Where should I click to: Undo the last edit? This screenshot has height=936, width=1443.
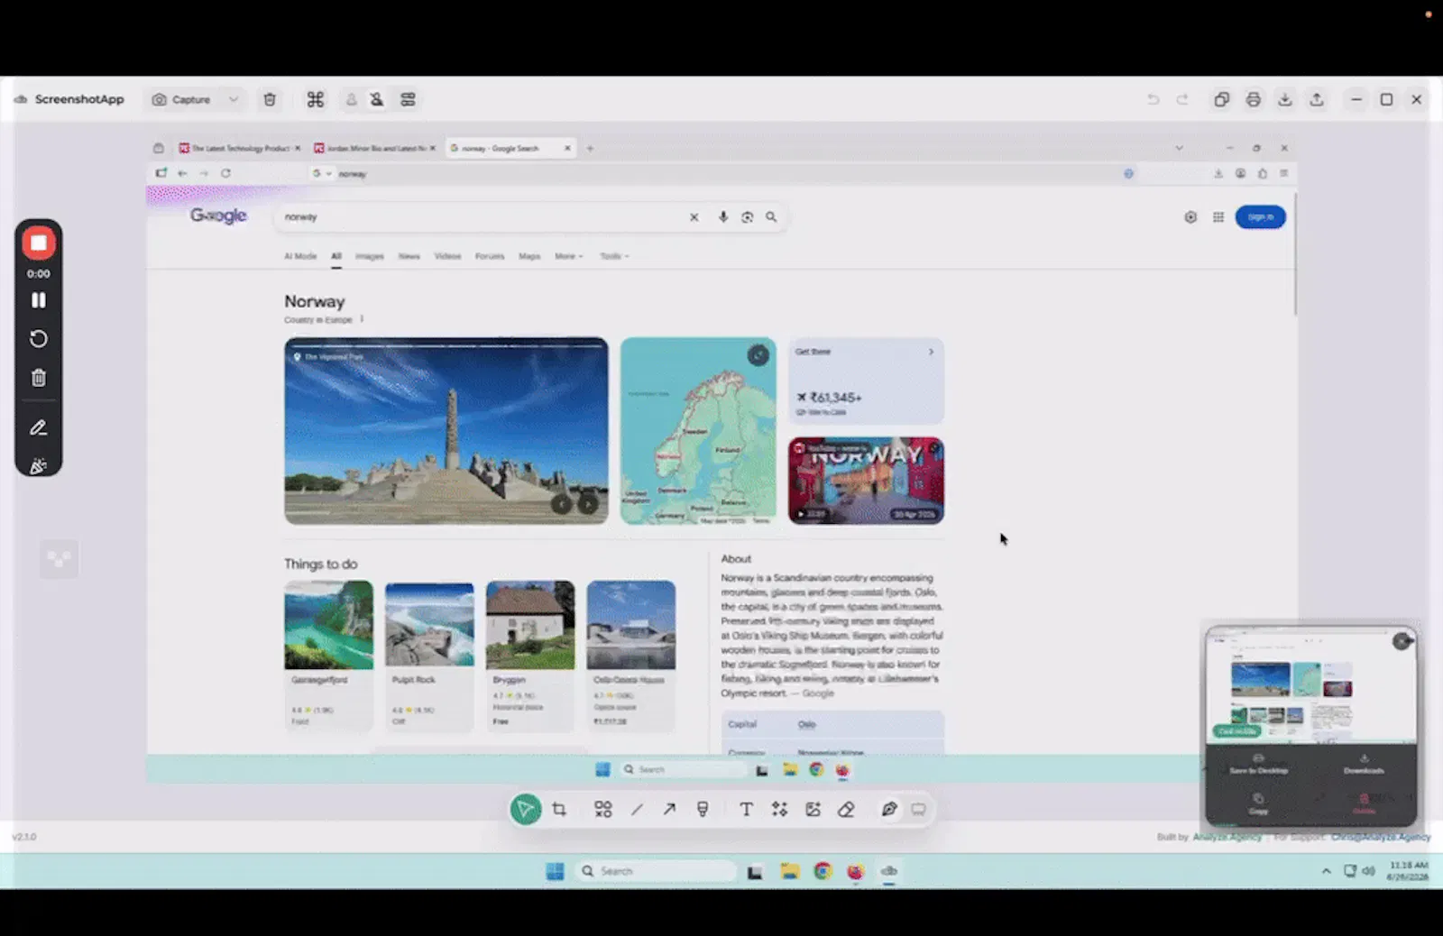point(1153,99)
